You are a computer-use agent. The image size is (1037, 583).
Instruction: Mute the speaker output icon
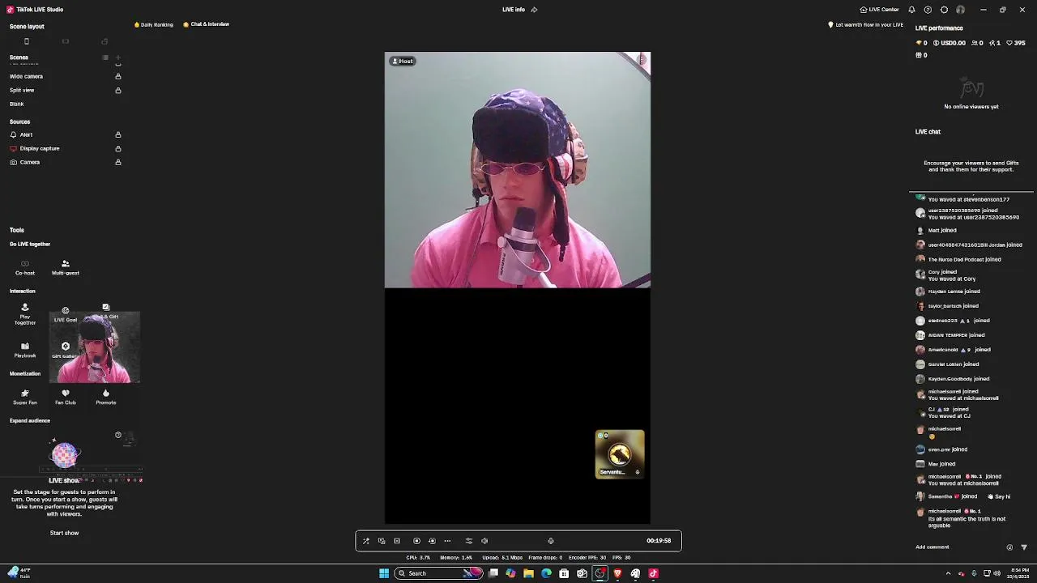pyautogui.click(x=484, y=541)
